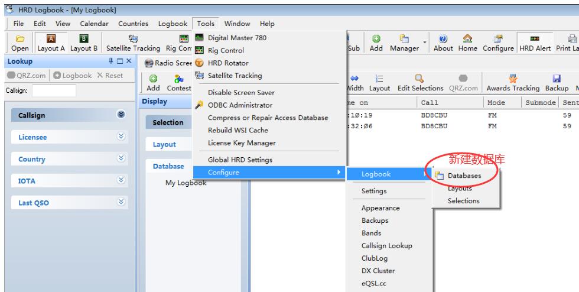Click the logbook Layout icon
Screen dimensions: 579x292
(379, 83)
